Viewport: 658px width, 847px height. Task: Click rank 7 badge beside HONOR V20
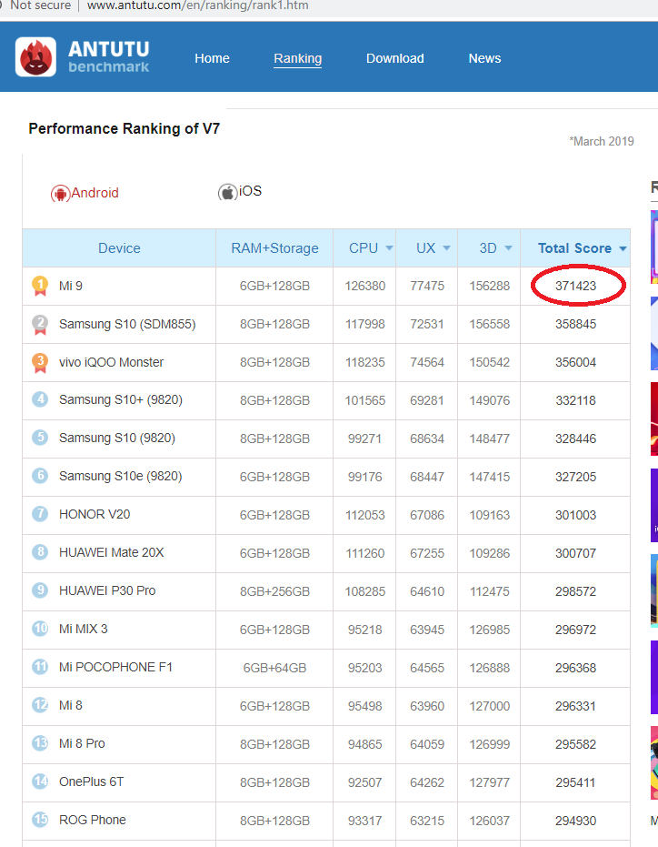[x=40, y=514]
